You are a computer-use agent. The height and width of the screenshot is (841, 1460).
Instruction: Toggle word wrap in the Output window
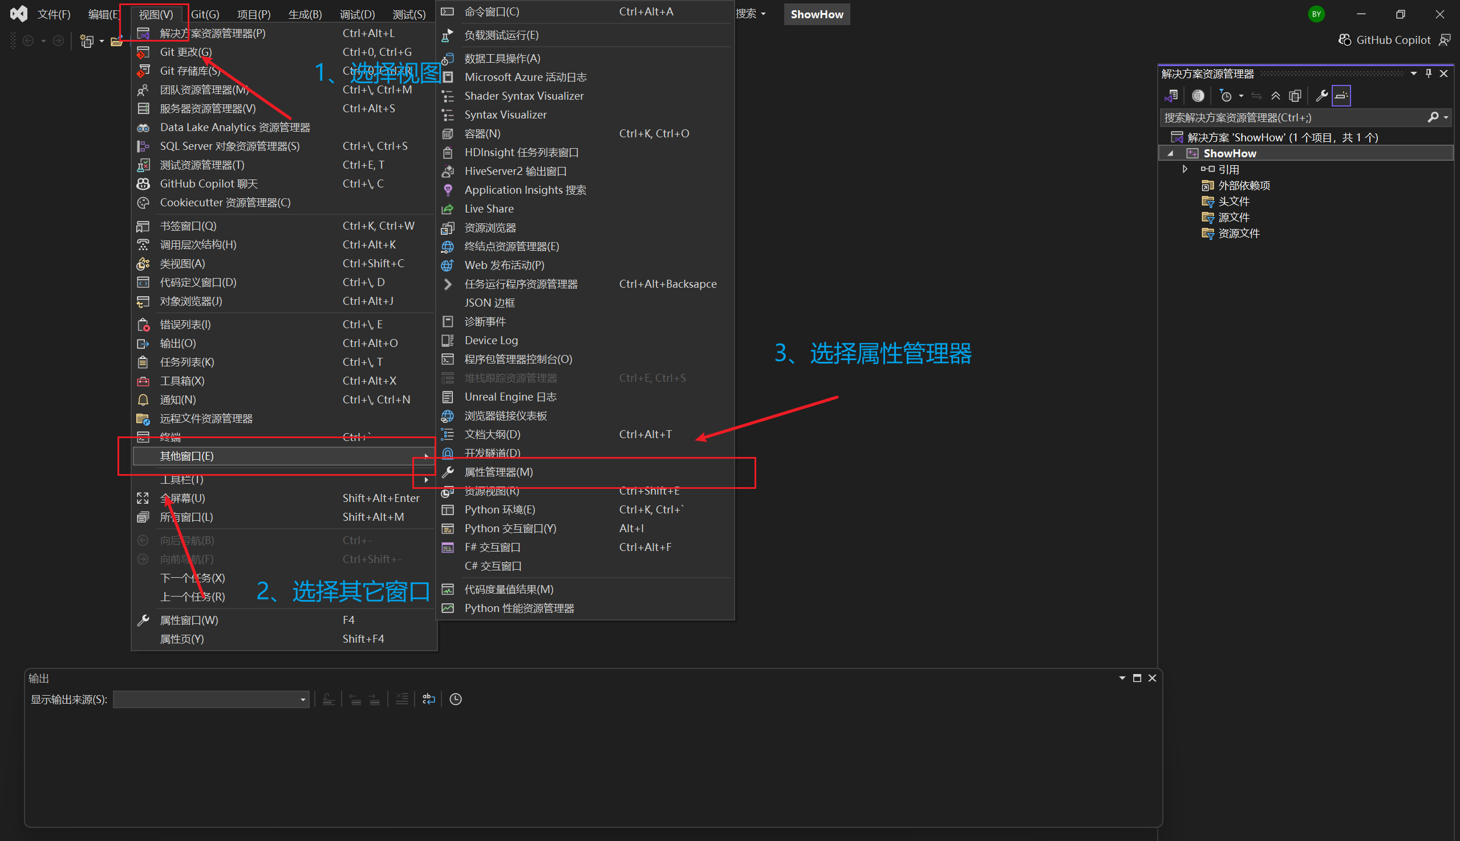428,699
